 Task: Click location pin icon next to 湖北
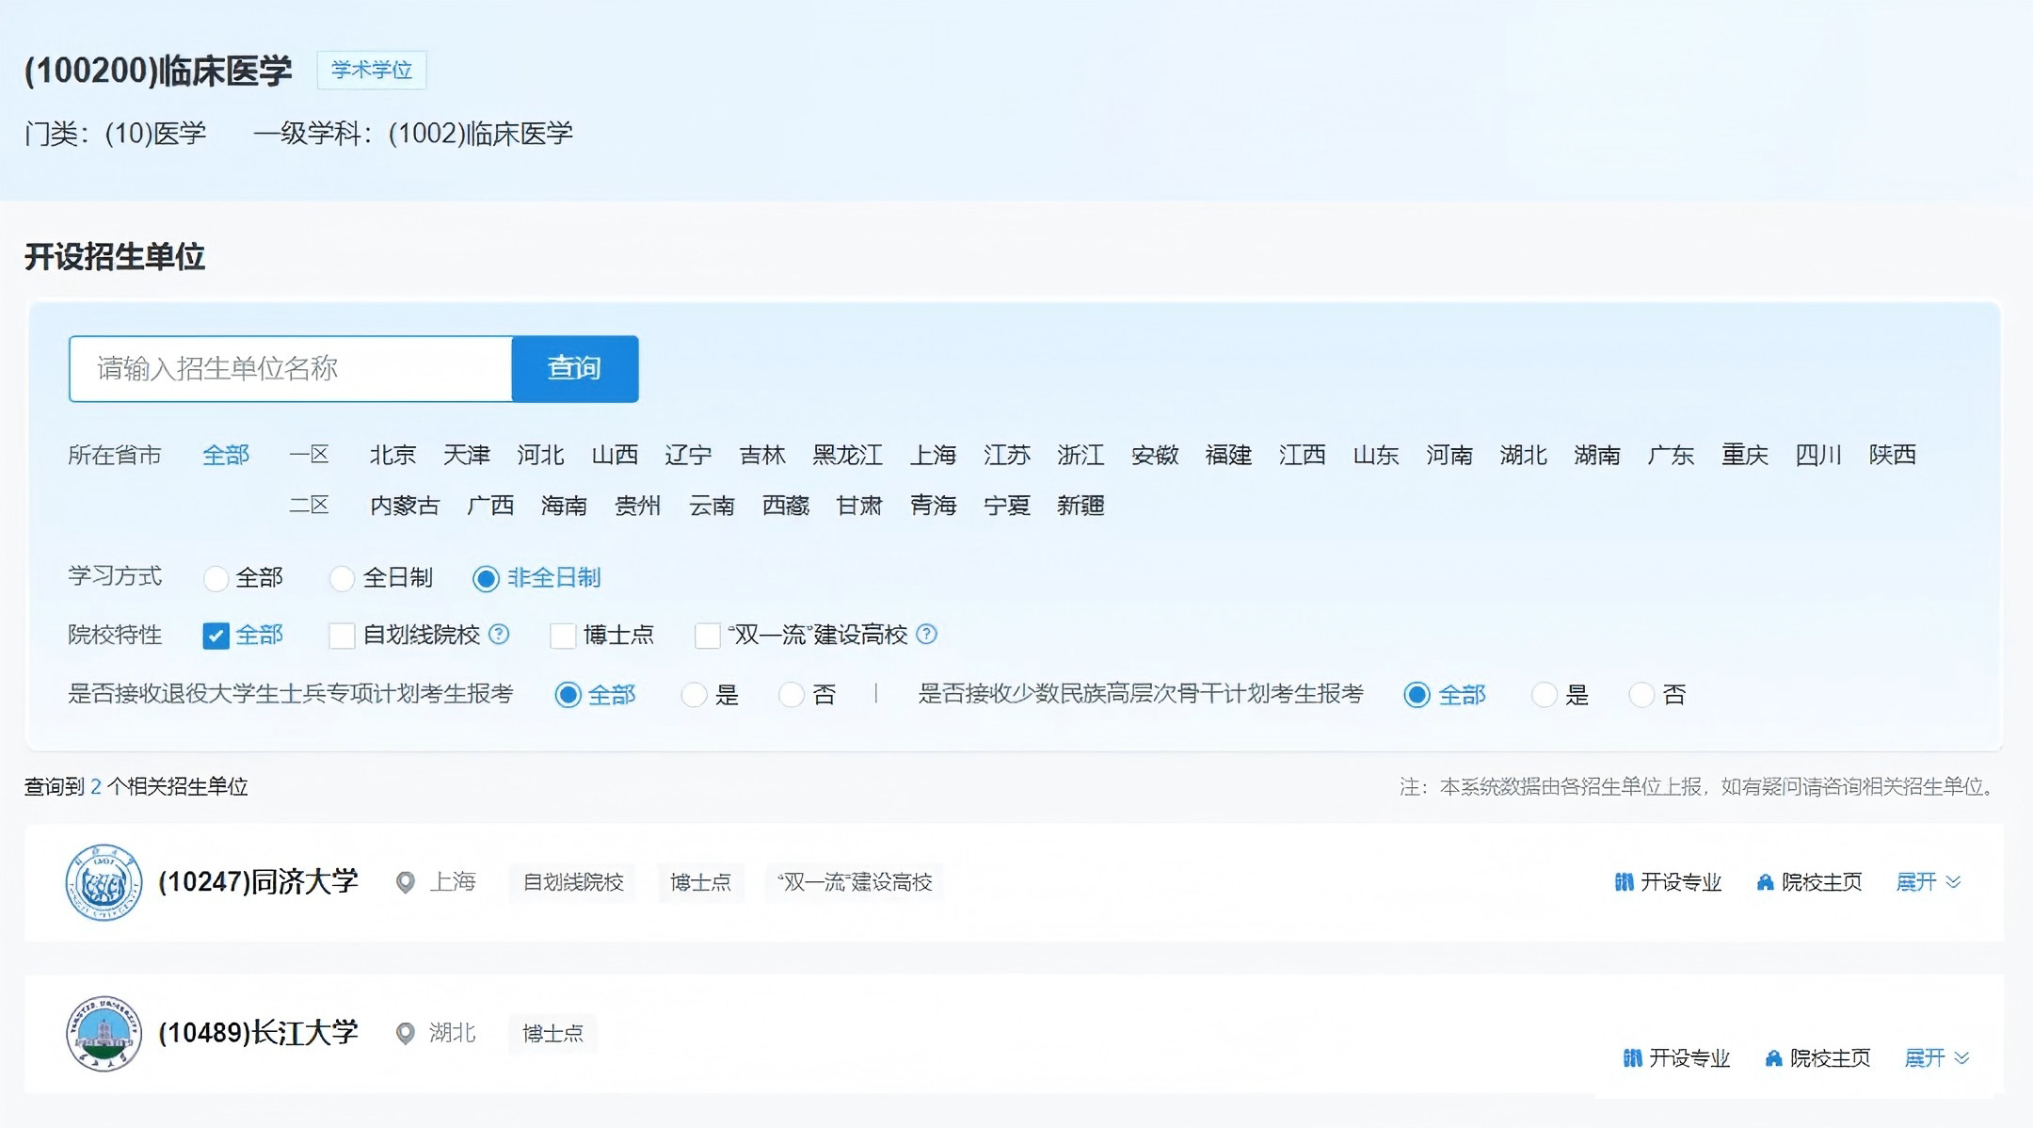tap(406, 1033)
